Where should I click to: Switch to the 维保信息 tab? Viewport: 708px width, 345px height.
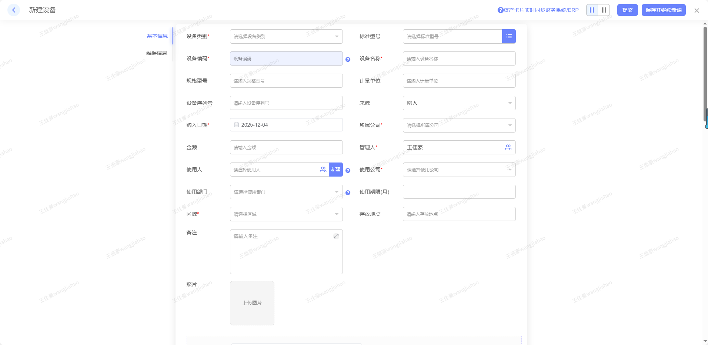(x=157, y=53)
